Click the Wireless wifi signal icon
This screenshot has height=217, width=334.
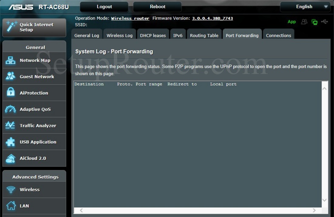[11, 190]
